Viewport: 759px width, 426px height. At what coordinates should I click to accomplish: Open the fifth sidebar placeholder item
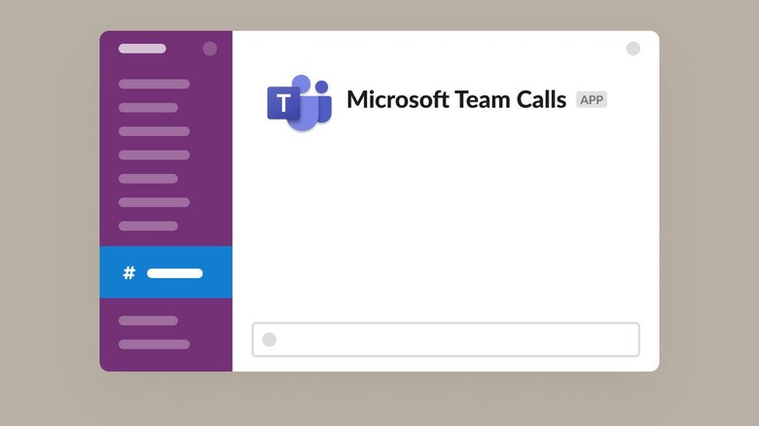click(148, 179)
